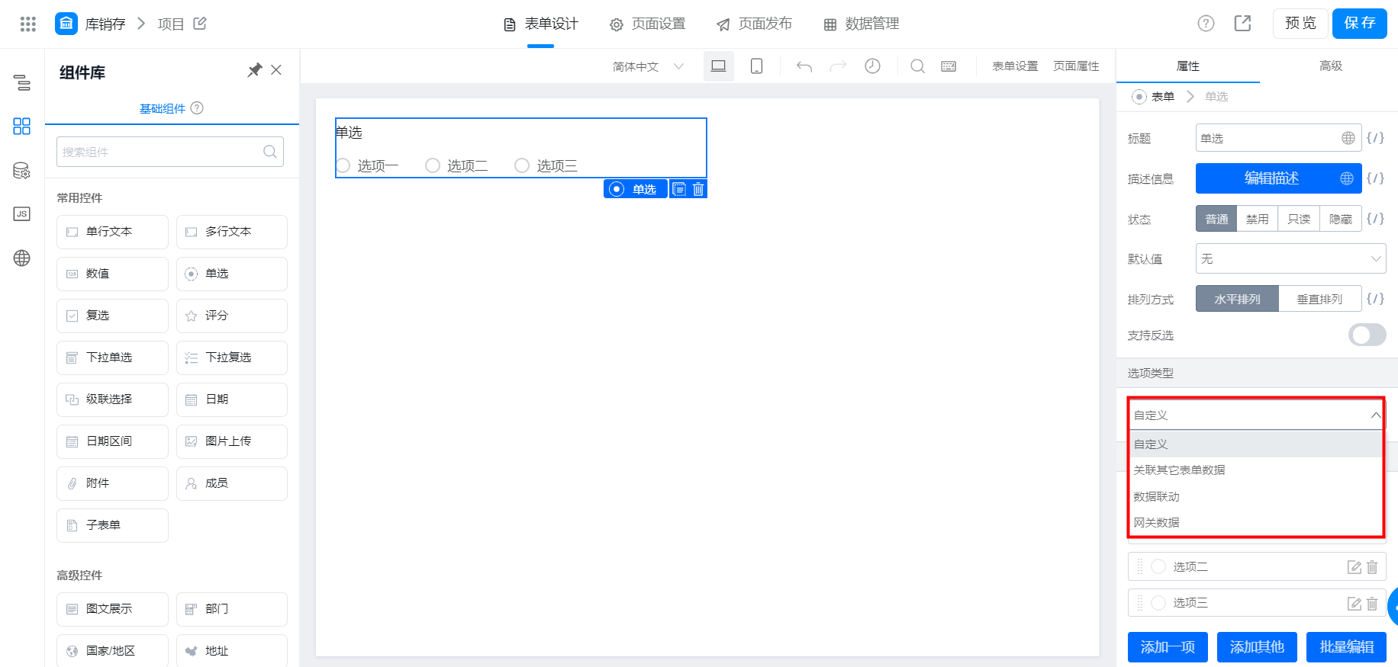This screenshot has height=667, width=1398.
Task: Click the undo arrow in toolbar
Action: click(804, 66)
